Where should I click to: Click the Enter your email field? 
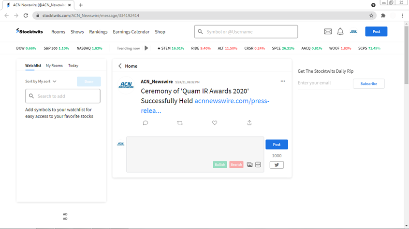click(324, 83)
